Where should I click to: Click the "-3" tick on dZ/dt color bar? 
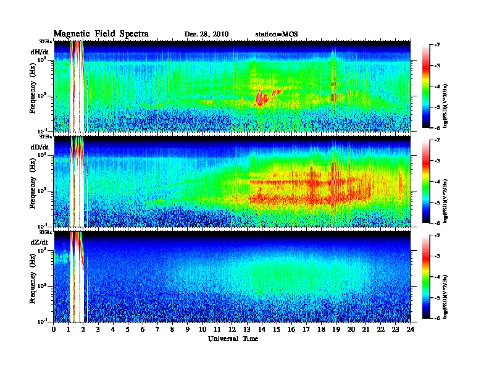[x=437, y=256]
